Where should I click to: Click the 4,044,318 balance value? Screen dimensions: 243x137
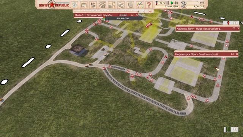click(x=199, y=6)
